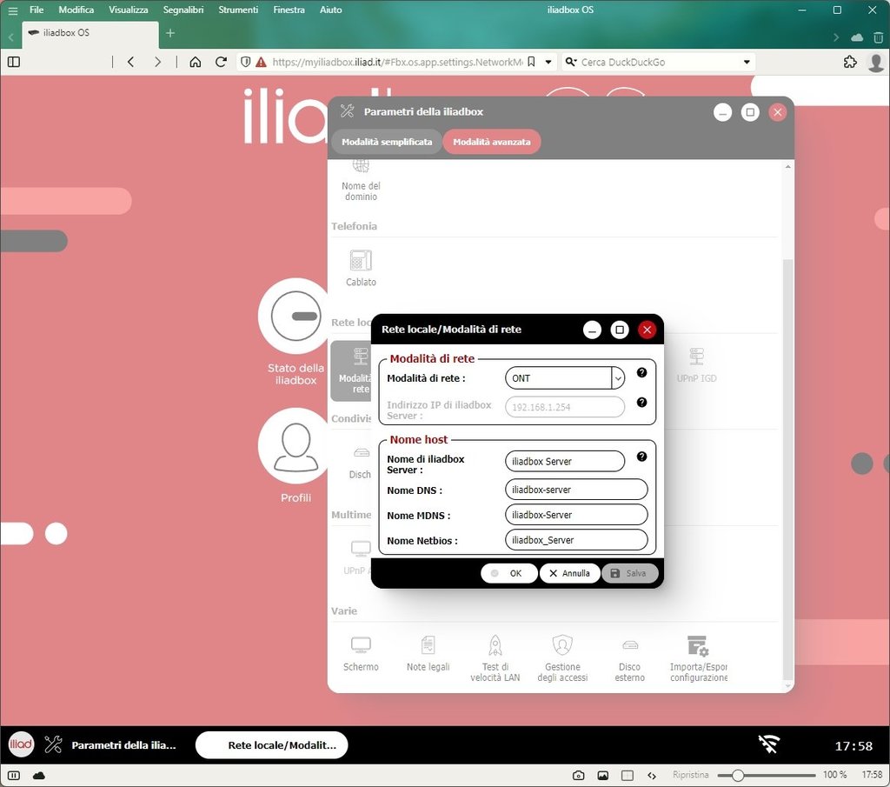The image size is (890, 787).
Task: Toggle the browser side panel
Action: coord(14,62)
